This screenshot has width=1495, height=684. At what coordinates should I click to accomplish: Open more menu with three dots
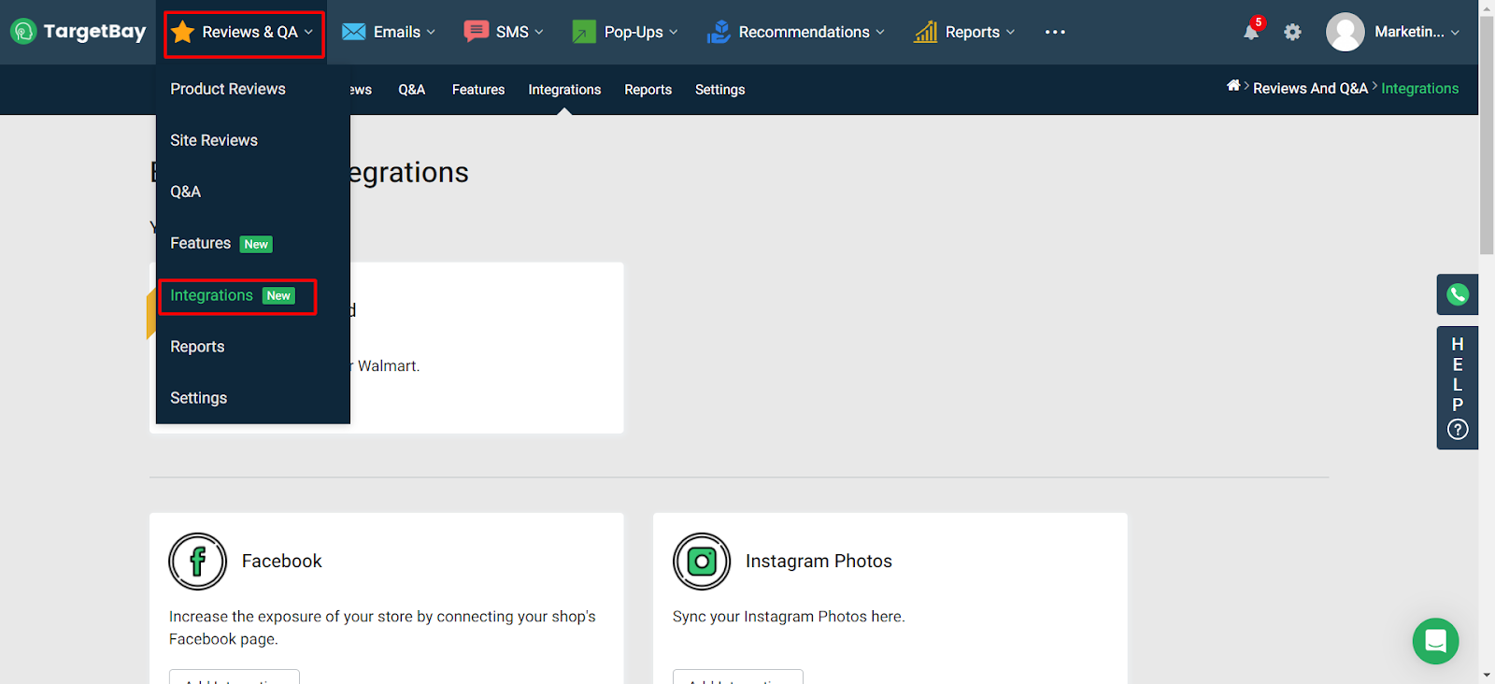(1055, 32)
